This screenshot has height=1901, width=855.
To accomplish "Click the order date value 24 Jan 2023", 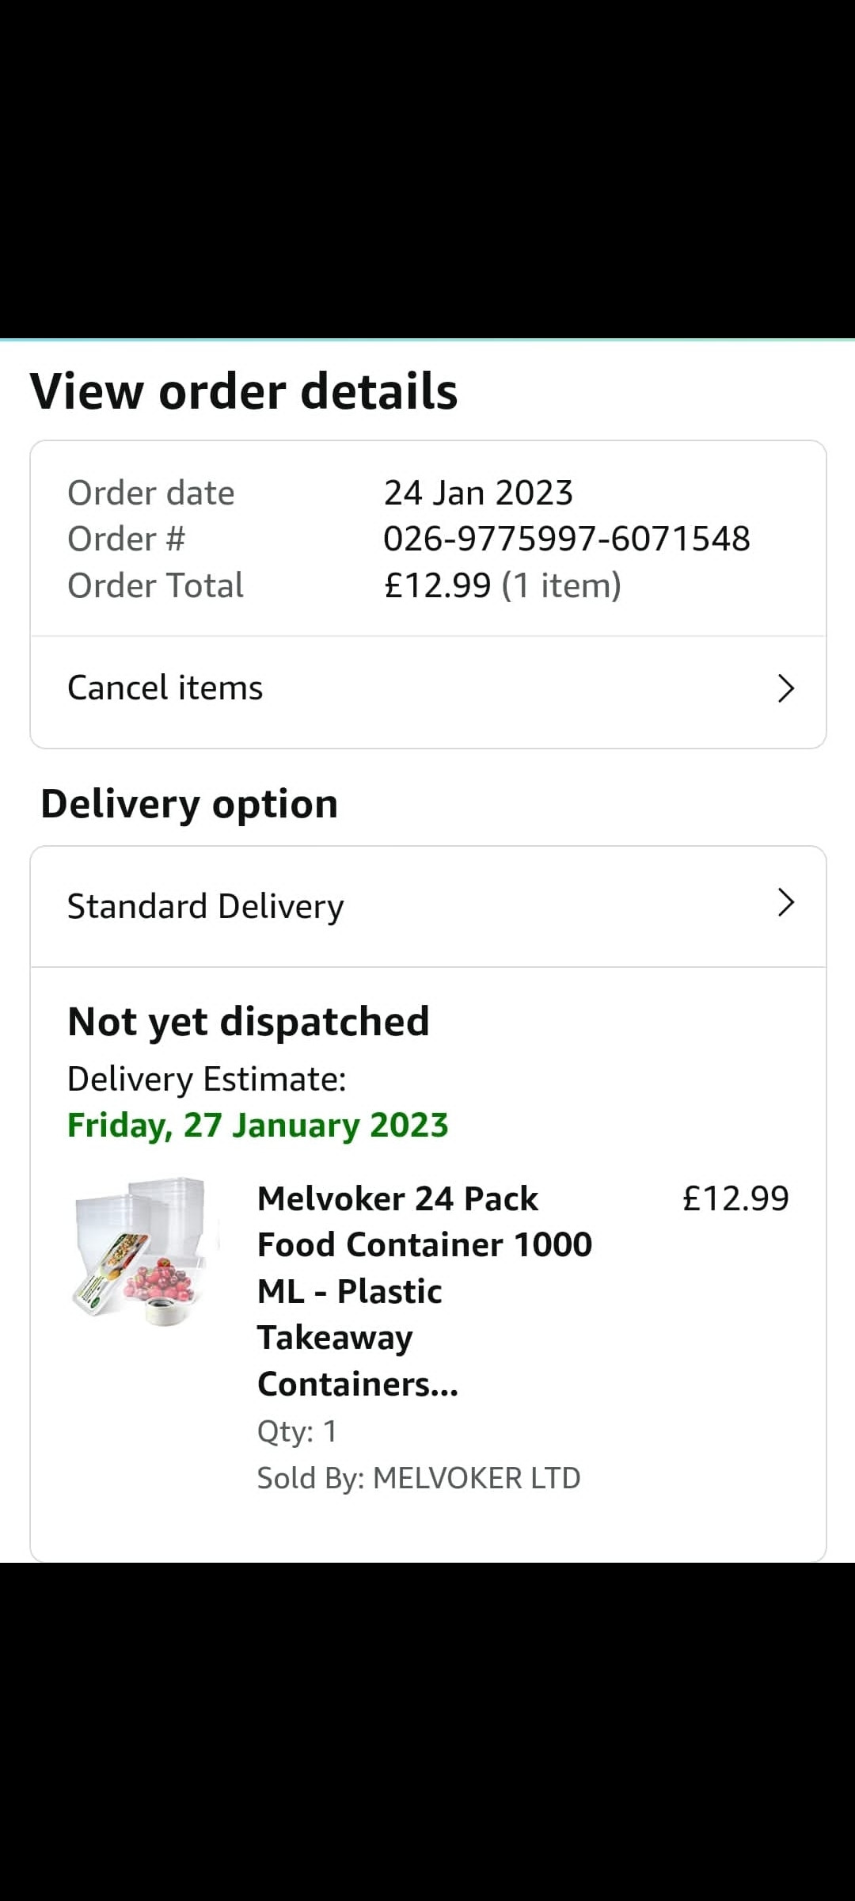I will [478, 493].
